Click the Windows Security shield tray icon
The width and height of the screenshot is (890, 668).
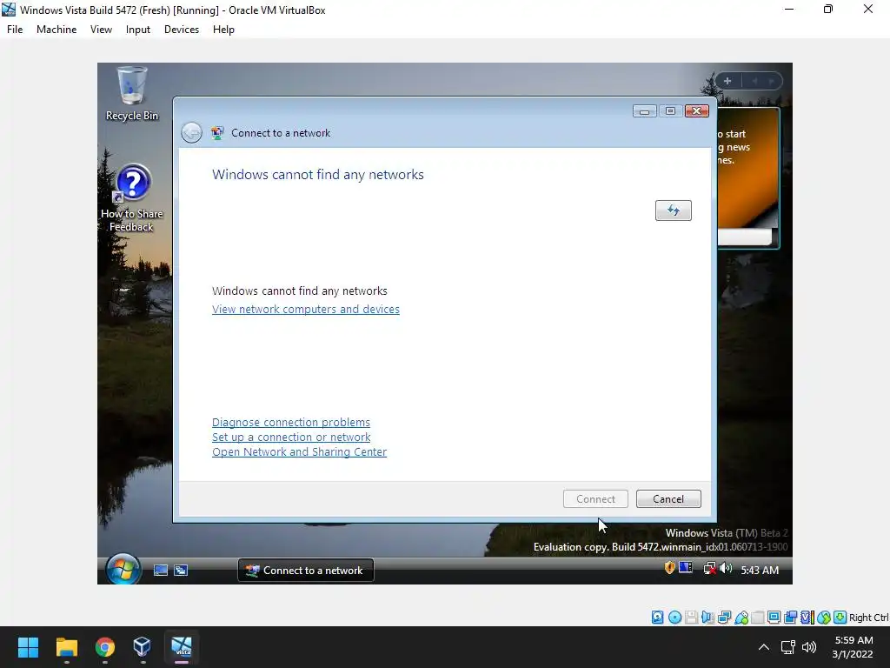click(x=670, y=567)
